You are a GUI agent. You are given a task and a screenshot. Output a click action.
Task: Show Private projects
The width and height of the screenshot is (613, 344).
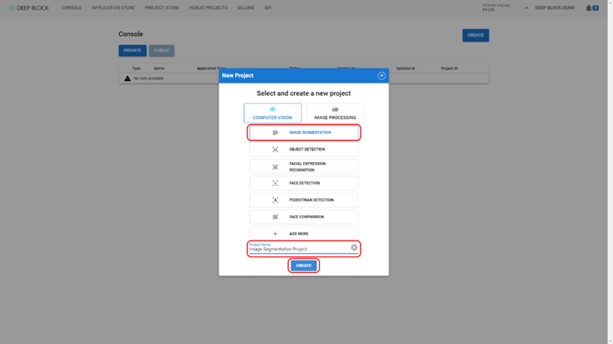pos(133,50)
